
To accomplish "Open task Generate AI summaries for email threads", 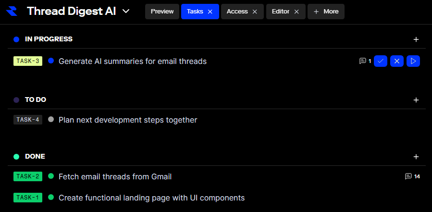I will (133, 61).
